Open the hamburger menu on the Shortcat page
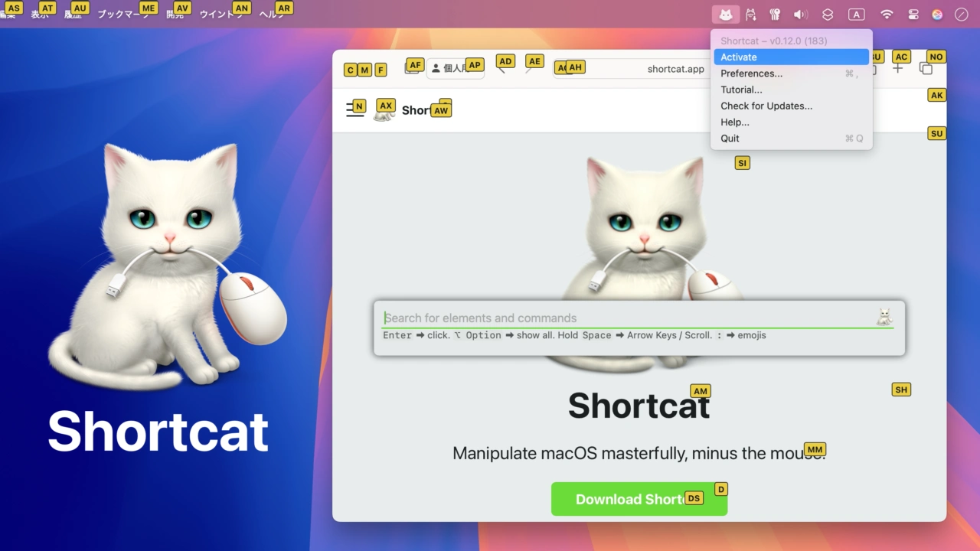 [354, 109]
